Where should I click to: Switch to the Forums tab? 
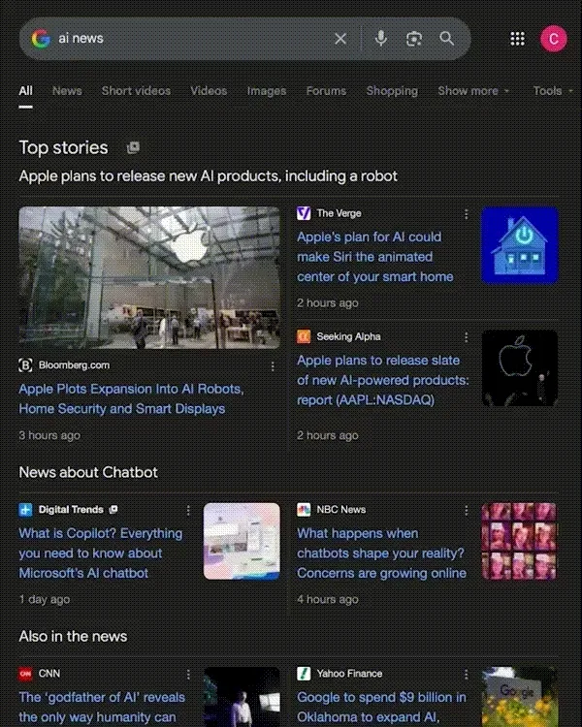click(x=326, y=91)
